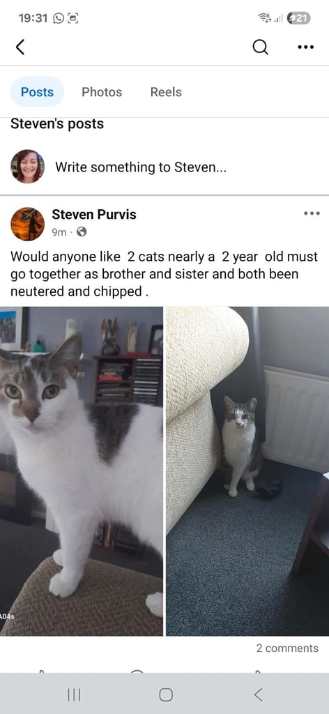Viewport: 329px width, 714px height.
Task: Switch to the Reels tab
Action: point(166,92)
